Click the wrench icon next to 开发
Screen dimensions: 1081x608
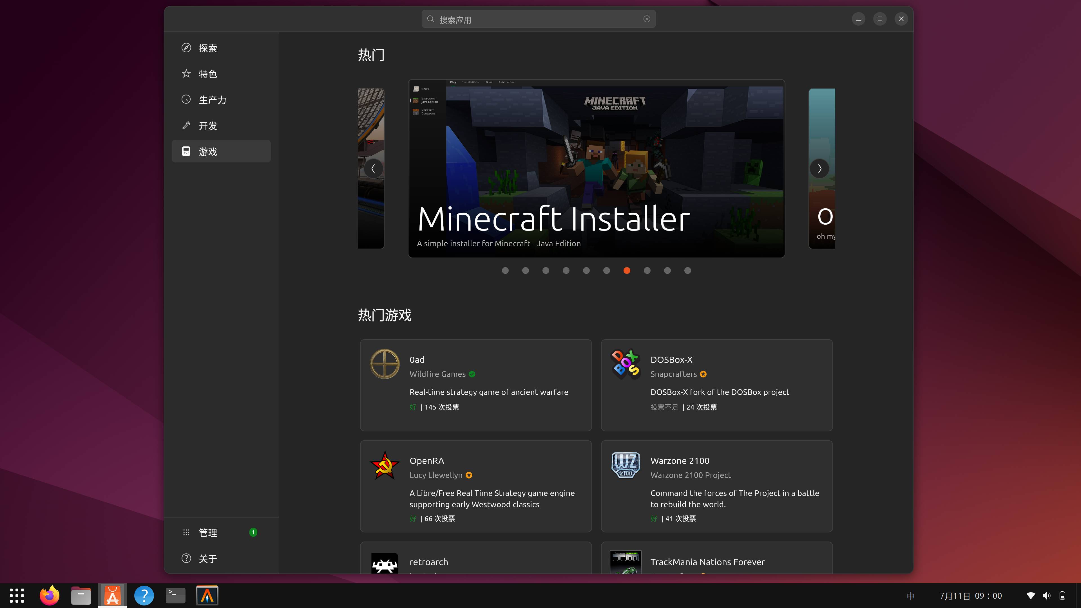tap(186, 126)
